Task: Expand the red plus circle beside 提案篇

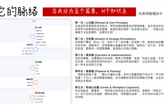Action: click(x=36, y=83)
